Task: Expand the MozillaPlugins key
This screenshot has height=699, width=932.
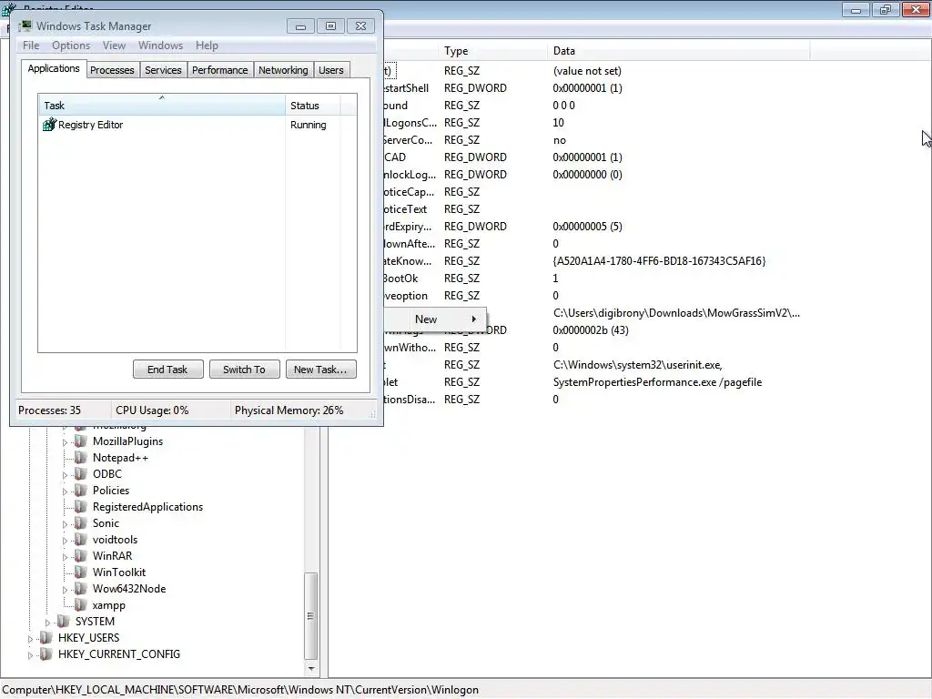Action: (x=65, y=442)
